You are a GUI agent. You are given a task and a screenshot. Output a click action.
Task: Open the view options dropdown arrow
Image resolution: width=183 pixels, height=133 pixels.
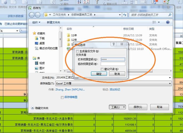coord(159,22)
